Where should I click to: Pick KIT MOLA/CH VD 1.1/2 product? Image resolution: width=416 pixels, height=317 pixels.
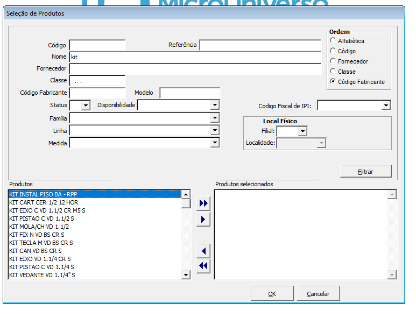pyautogui.click(x=39, y=227)
